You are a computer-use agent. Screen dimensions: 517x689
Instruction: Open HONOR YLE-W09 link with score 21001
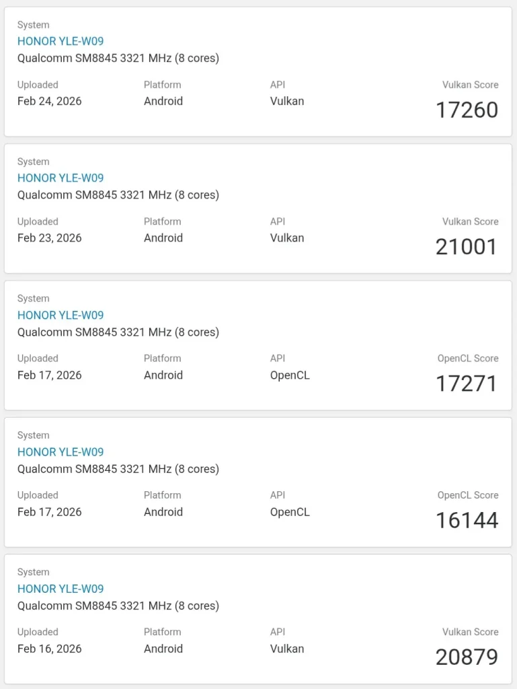(61, 178)
